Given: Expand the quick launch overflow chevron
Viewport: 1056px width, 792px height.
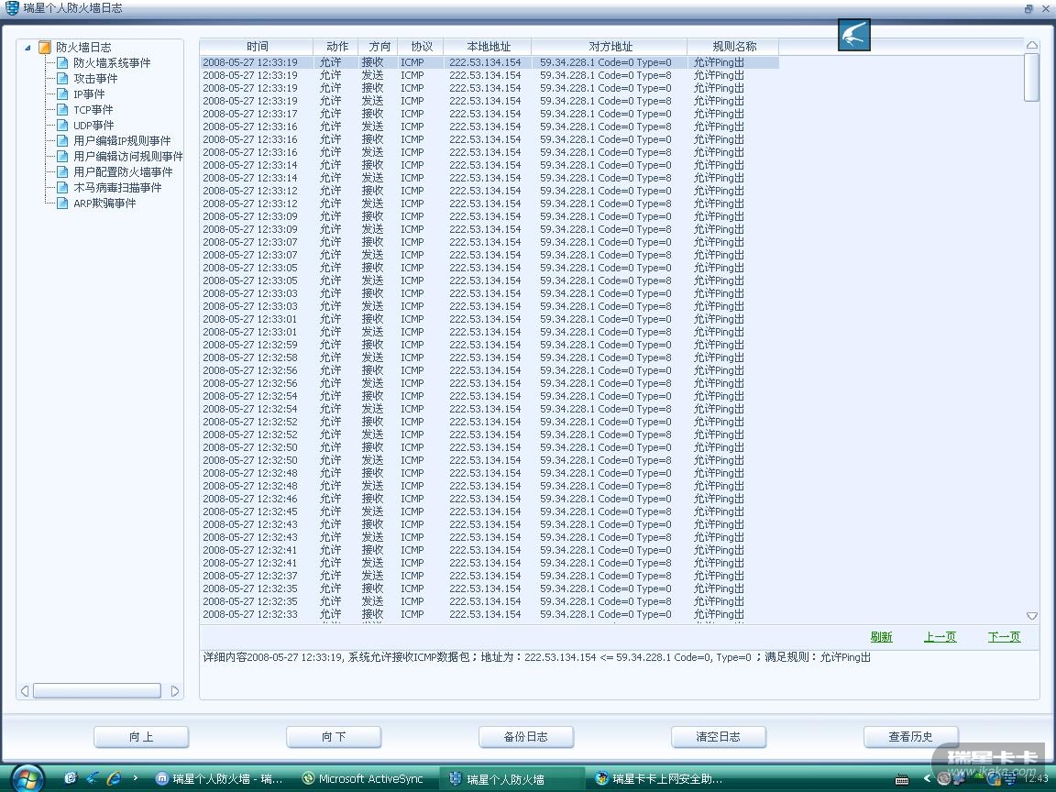Looking at the screenshot, I should tap(136, 778).
